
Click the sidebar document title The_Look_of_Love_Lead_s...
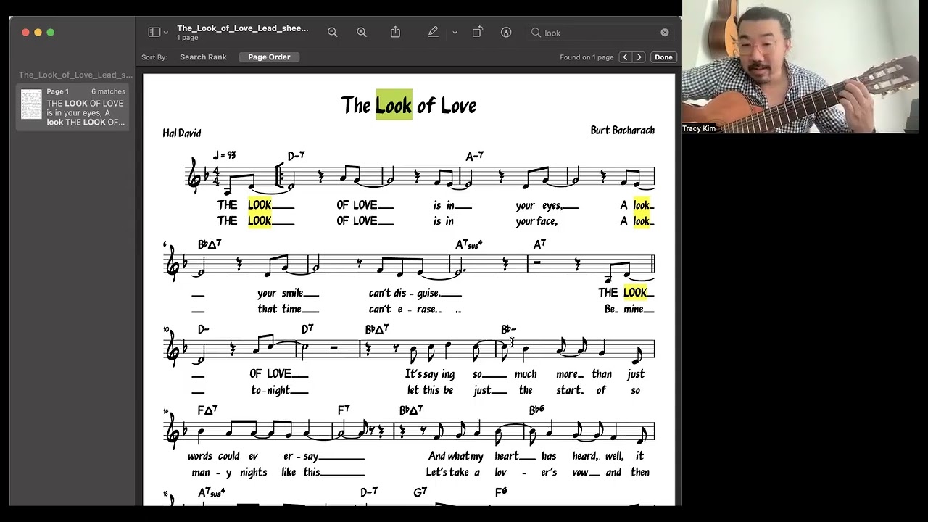(75, 75)
